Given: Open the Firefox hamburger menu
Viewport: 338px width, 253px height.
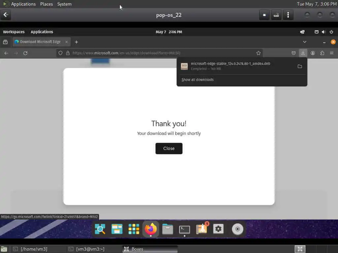Looking at the screenshot, I should tap(331, 53).
